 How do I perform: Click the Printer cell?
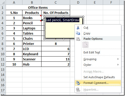[x=32, y=44]
